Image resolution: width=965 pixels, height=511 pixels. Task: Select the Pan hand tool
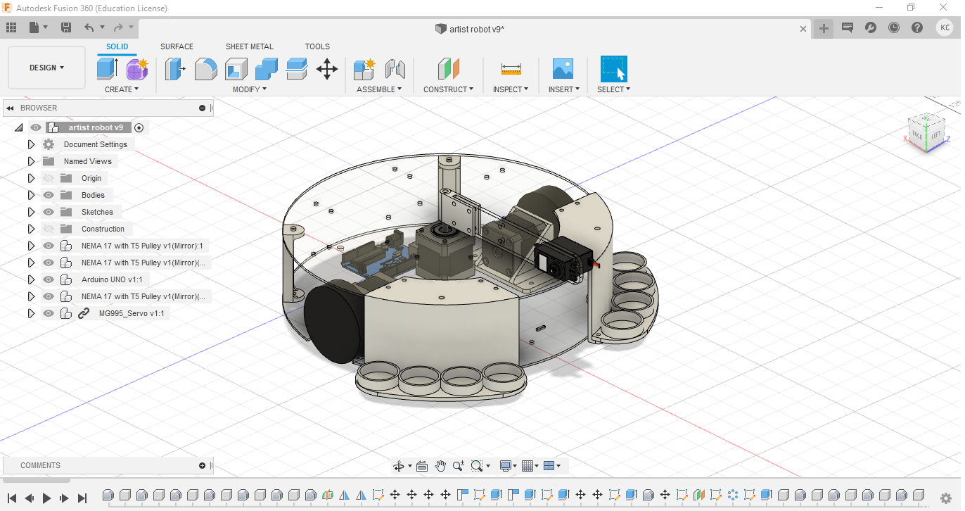pos(440,466)
